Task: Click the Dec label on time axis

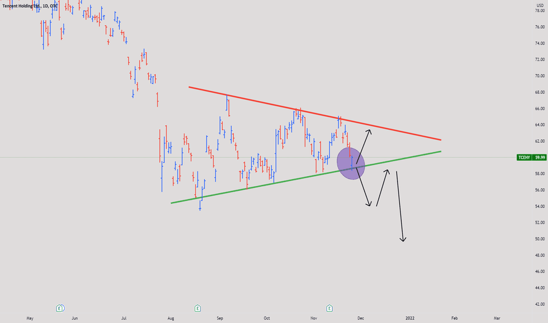Action: (x=360, y=318)
